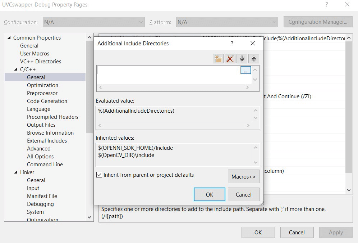
Task: Select All Options in the tree
Action: click(x=40, y=157)
